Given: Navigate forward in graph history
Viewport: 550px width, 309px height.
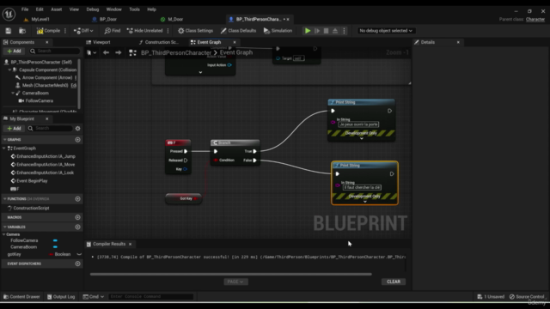Looking at the screenshot, I should (x=119, y=52).
